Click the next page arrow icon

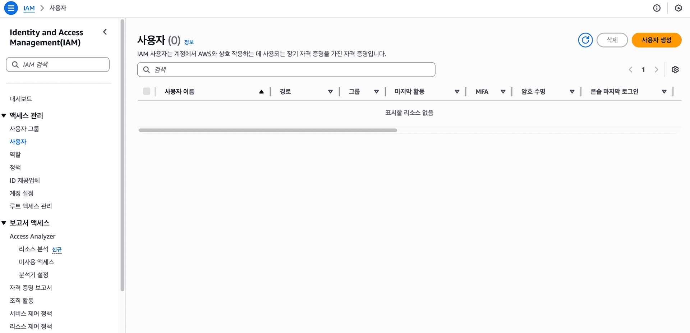point(657,69)
